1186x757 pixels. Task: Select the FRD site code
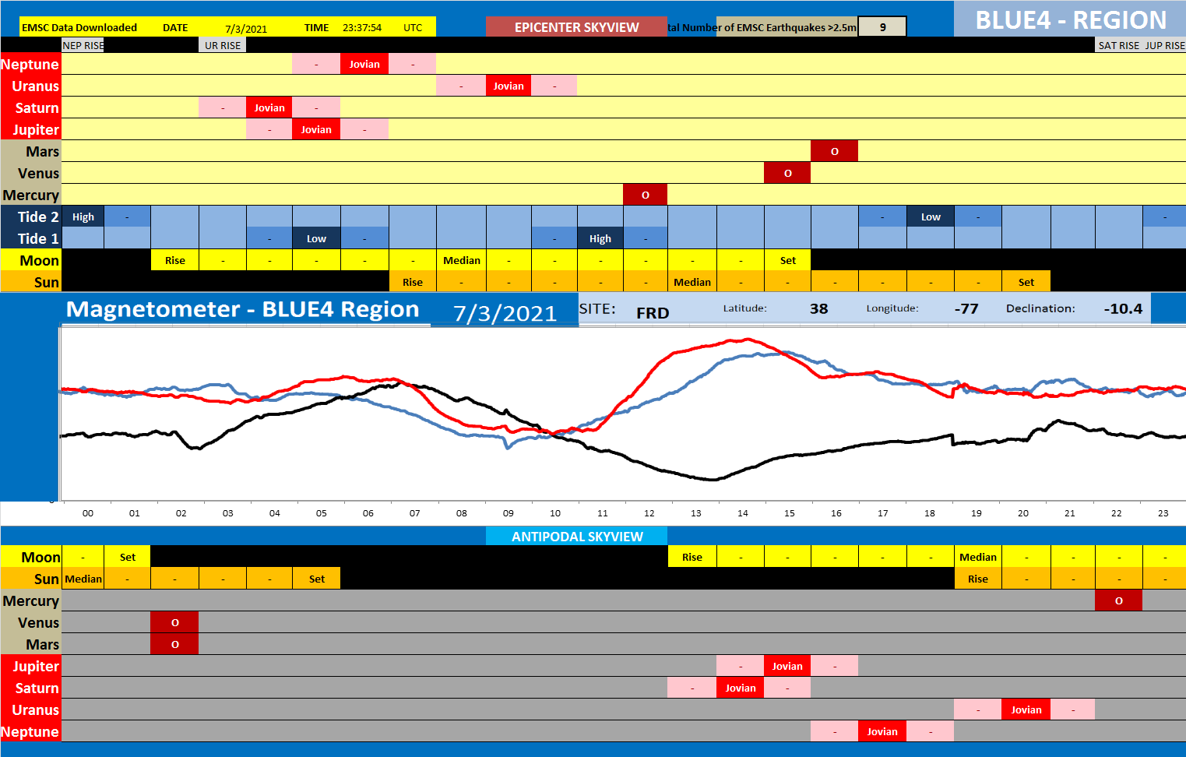[x=653, y=313]
